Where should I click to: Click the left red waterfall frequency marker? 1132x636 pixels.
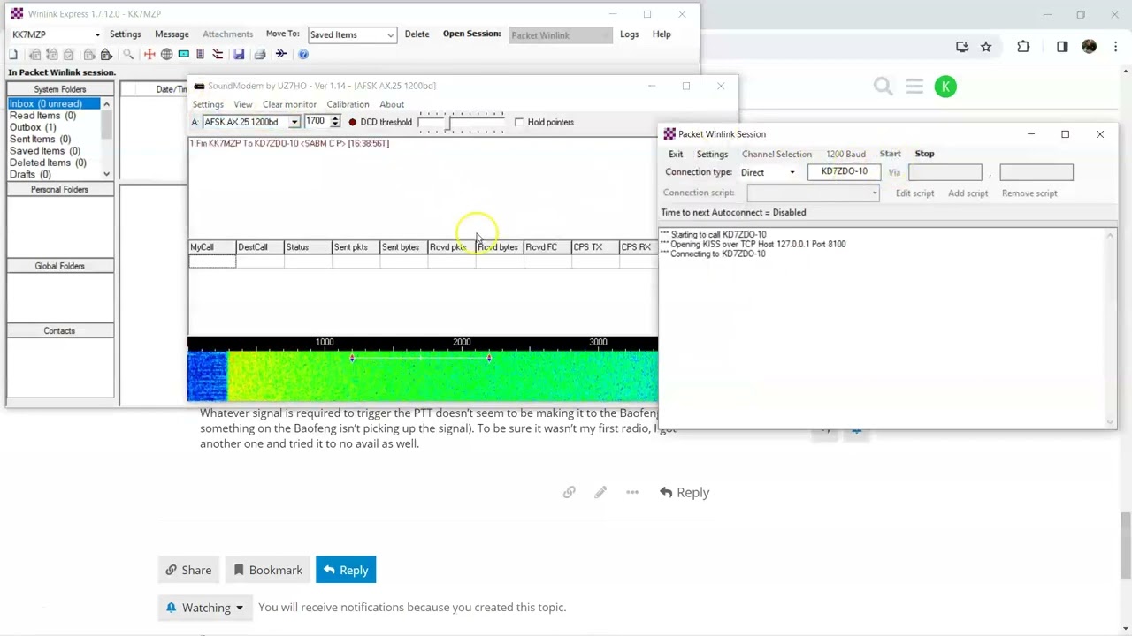tap(352, 358)
